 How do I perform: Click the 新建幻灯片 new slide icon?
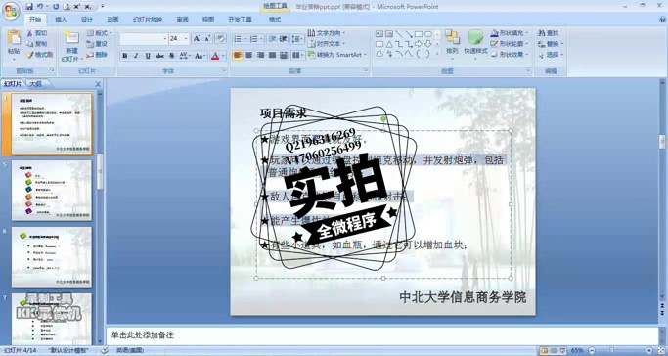pyautogui.click(x=71, y=37)
